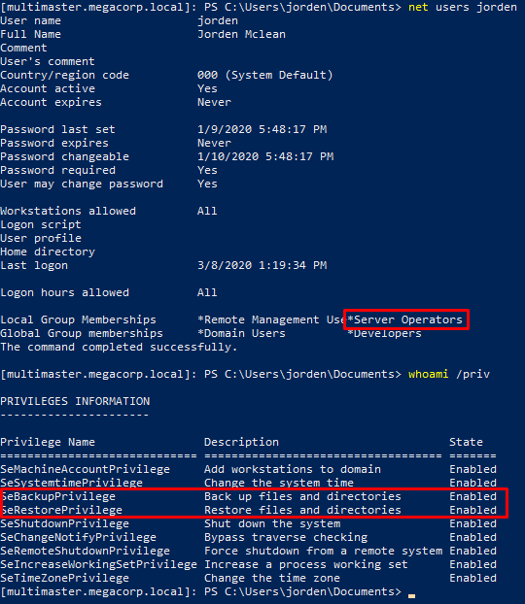Viewport: 525px width, 604px height.
Task: Click the last logon date '3/8/2020 1:19:34 PM'
Action: point(262,265)
